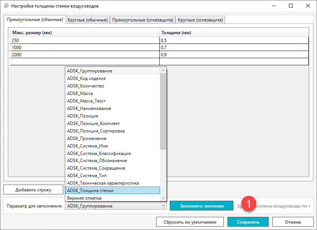Choose ADSK_Система_Классификация option
Viewport: 317px width, 230px height.
113,153
